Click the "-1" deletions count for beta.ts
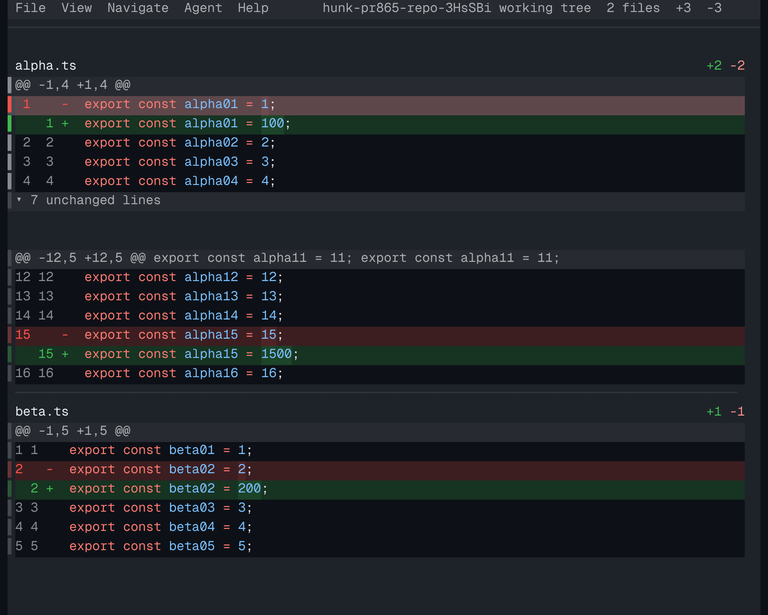Screen dimensions: 768x615 [737, 412]
